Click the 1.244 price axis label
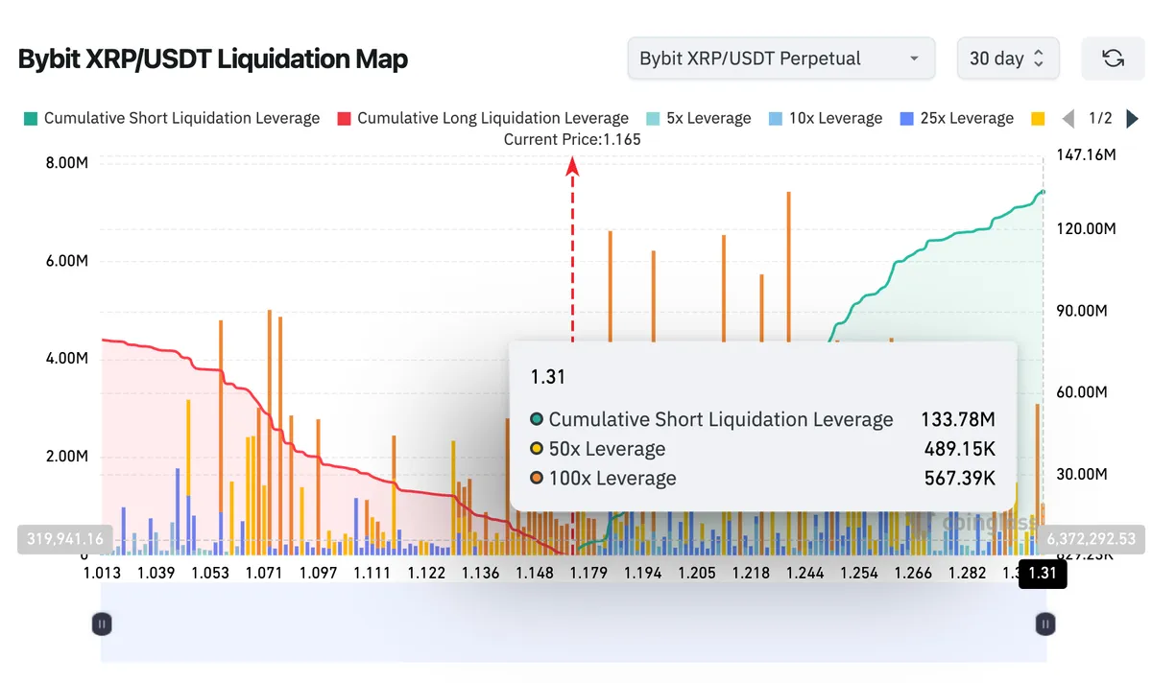Screen dimensions: 1152x683 pos(804,573)
